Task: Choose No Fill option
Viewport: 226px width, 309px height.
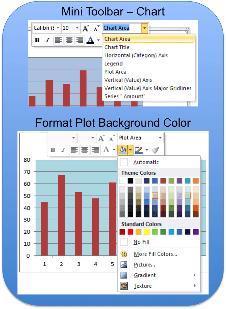Action: pyautogui.click(x=142, y=242)
